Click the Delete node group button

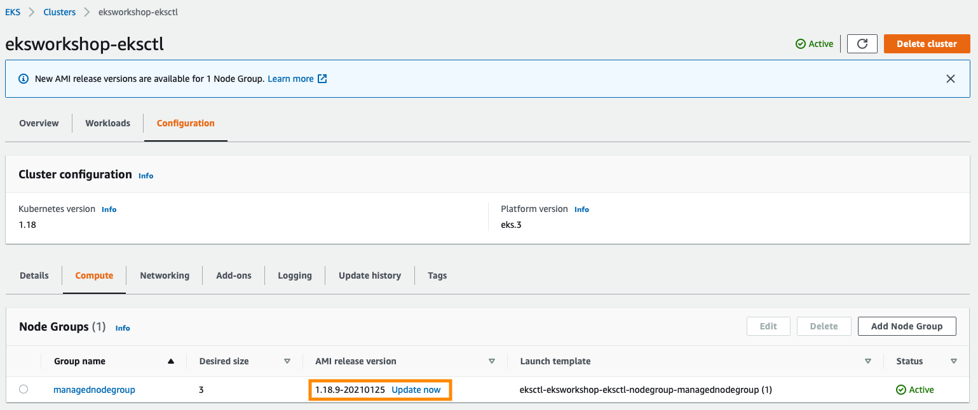(x=824, y=326)
